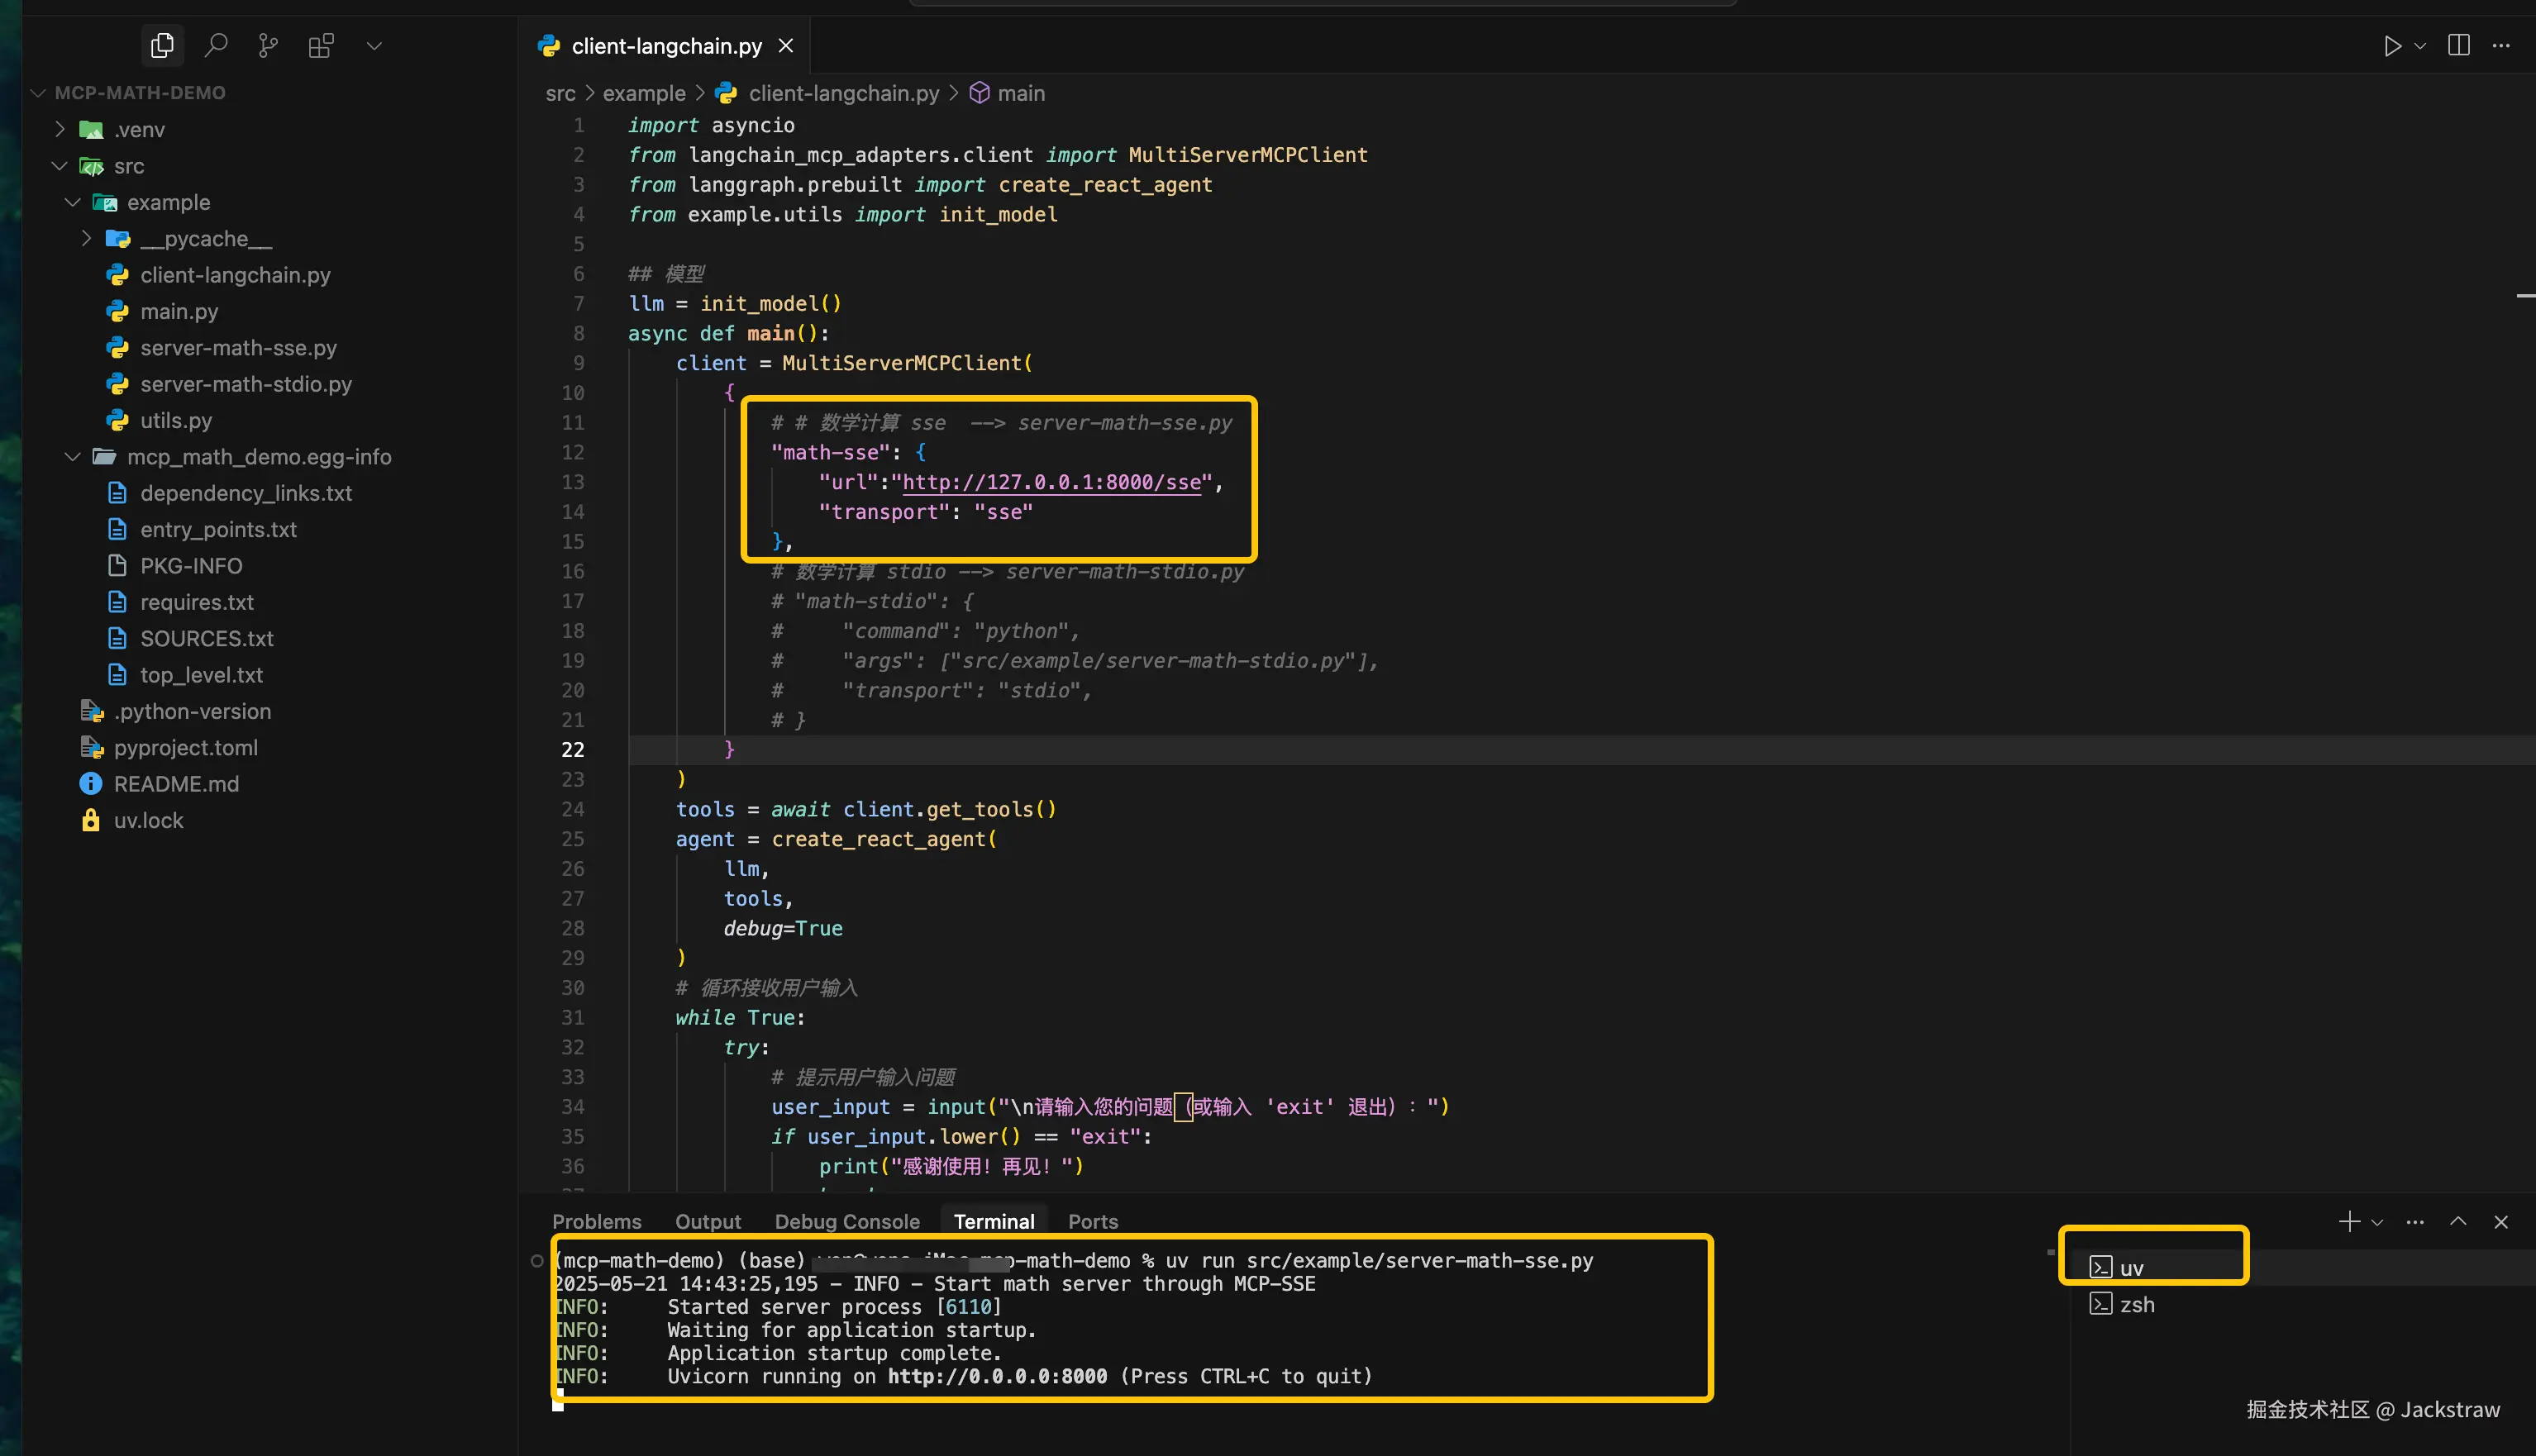Add a new terminal with plus icon
The height and width of the screenshot is (1456, 2536).
pos(2349,1221)
